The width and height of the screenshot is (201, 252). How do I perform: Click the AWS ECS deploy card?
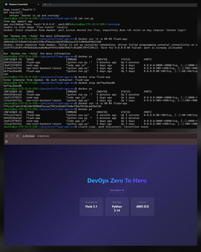pyautogui.click(x=143, y=206)
